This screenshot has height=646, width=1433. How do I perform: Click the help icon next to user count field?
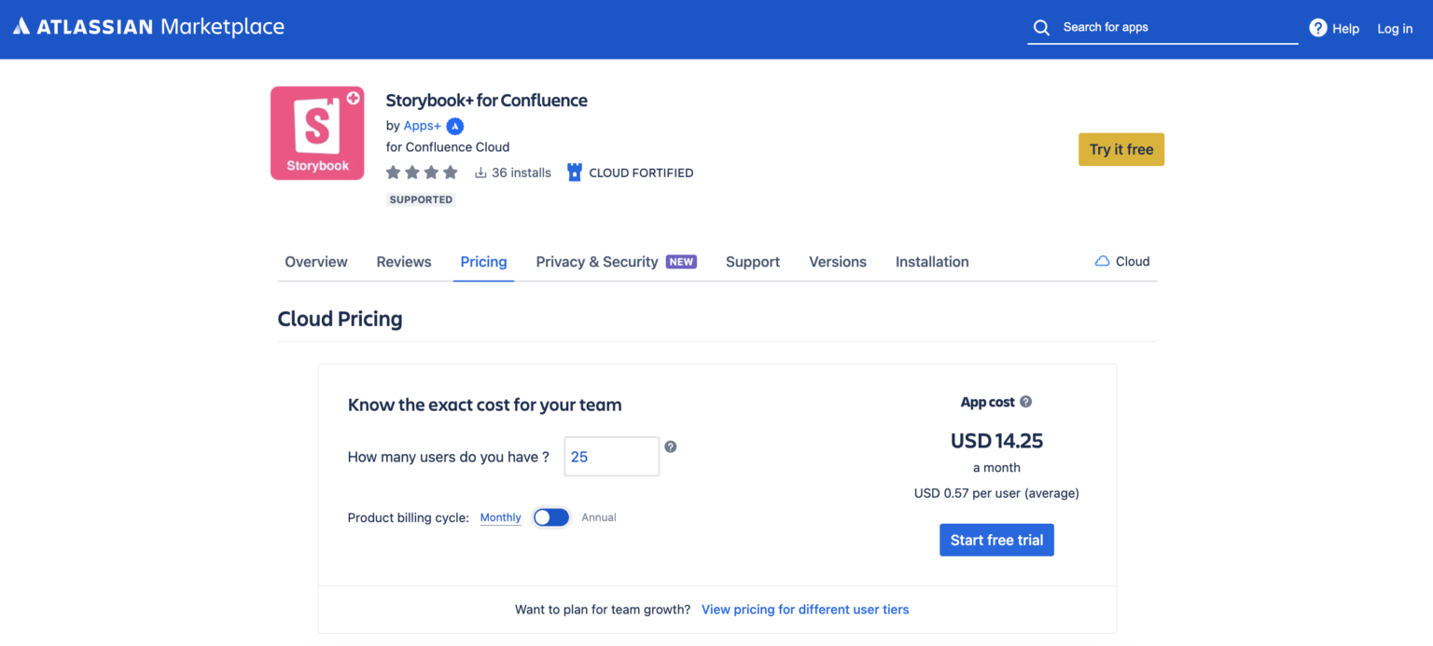[670, 447]
